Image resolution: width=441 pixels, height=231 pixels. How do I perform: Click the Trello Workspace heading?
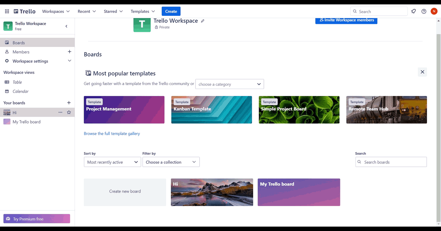pos(176,21)
